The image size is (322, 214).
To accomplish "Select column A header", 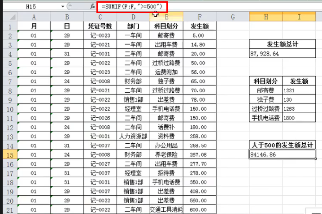I will [34, 17].
